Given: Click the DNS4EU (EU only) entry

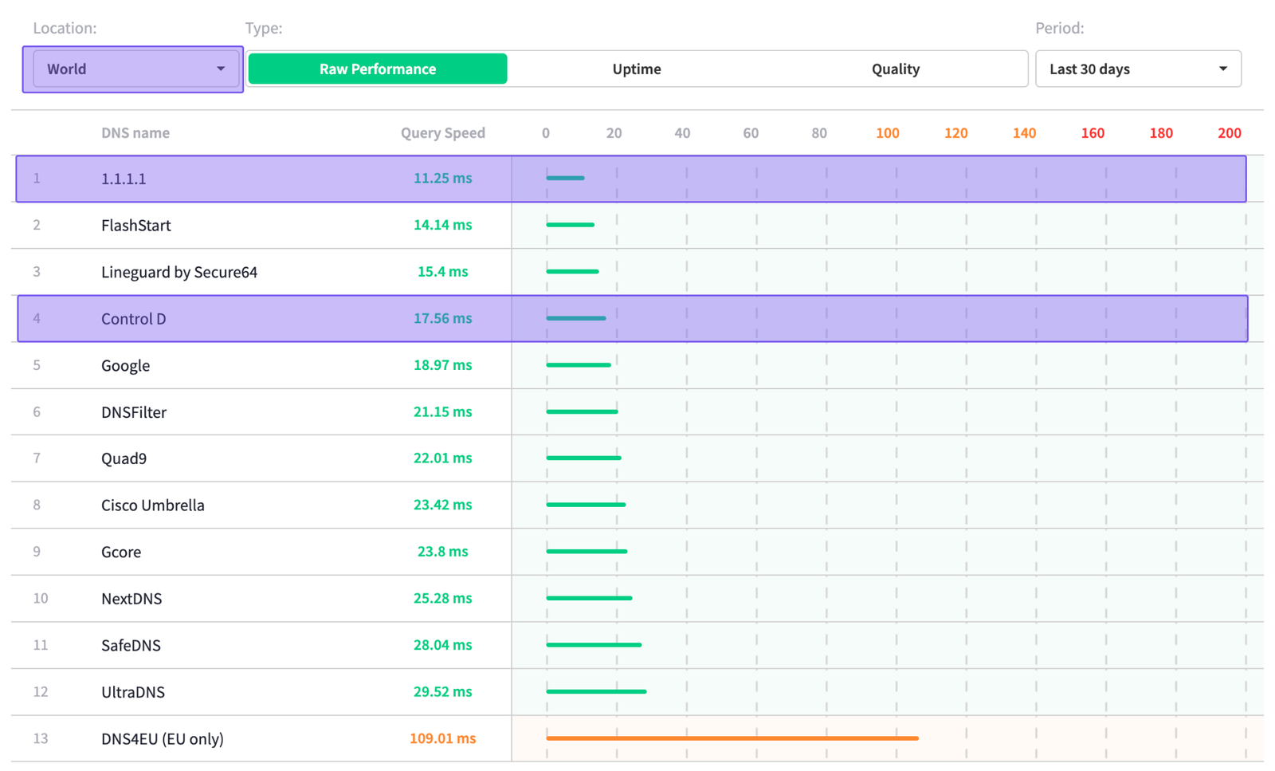Looking at the screenshot, I should tap(162, 738).
